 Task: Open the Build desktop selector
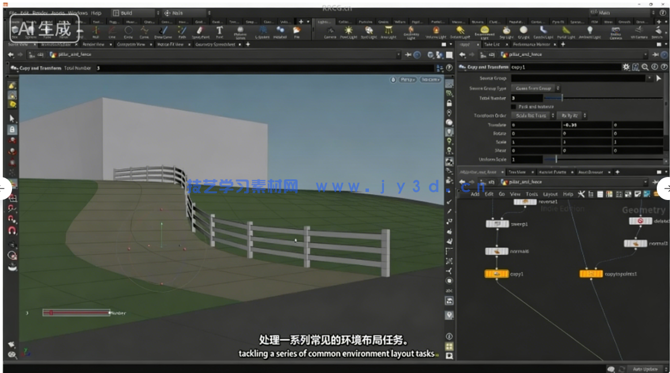(x=133, y=13)
